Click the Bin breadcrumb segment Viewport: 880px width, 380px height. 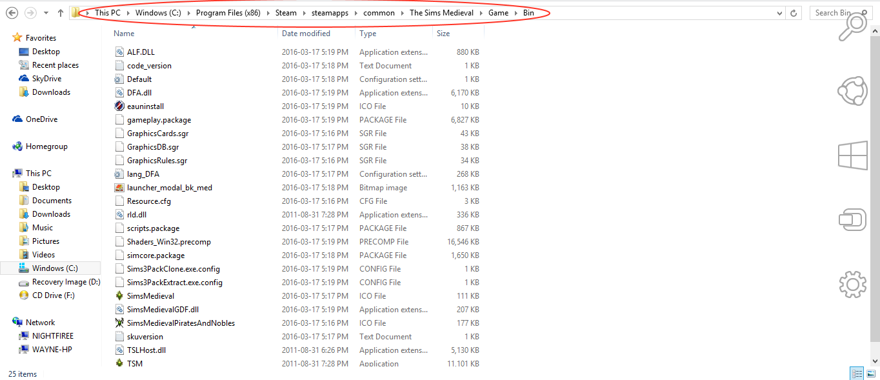pos(528,13)
